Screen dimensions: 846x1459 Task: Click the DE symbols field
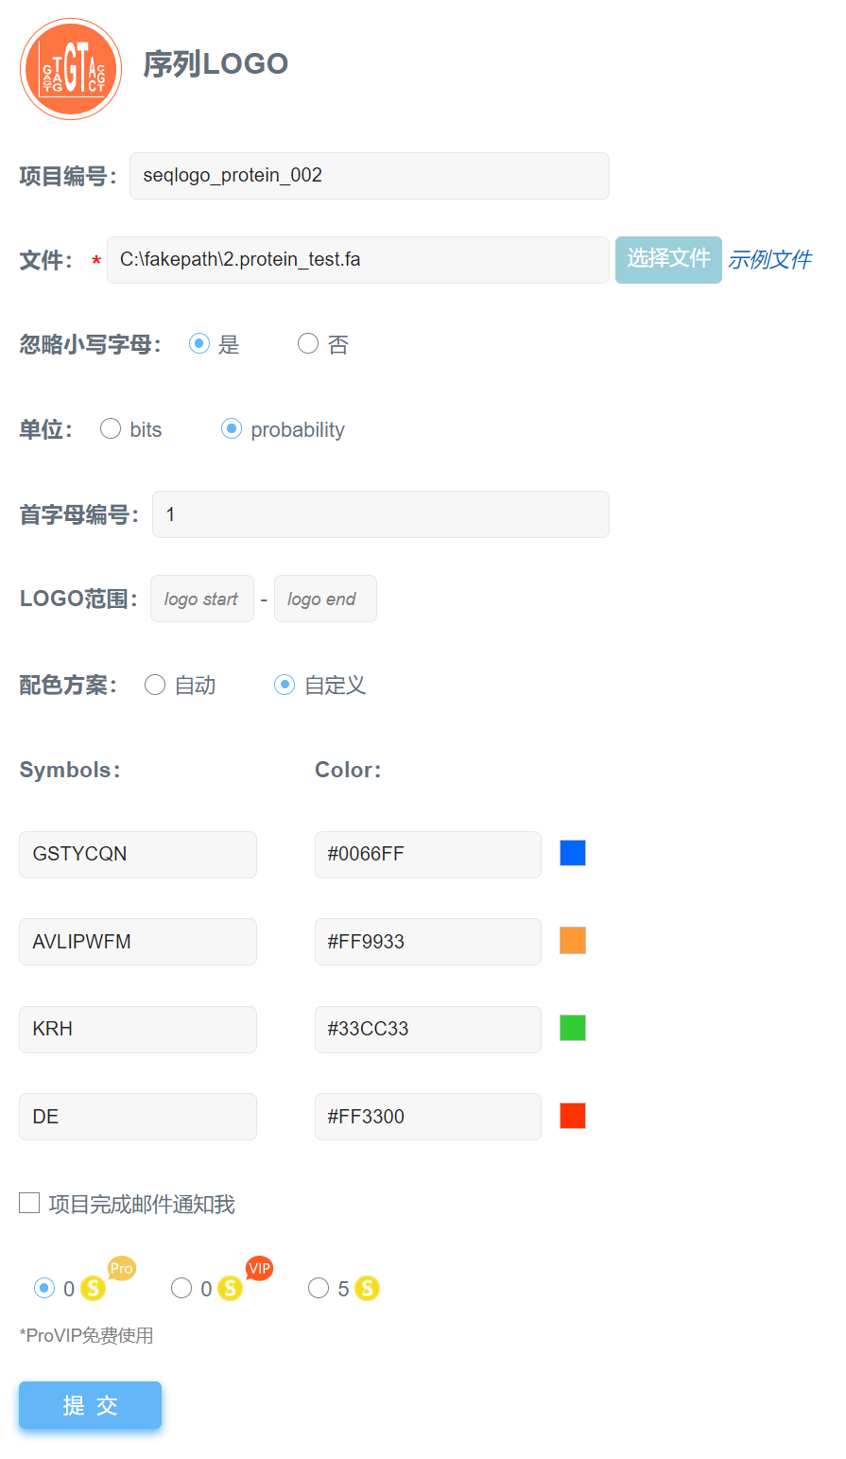[x=138, y=1117]
